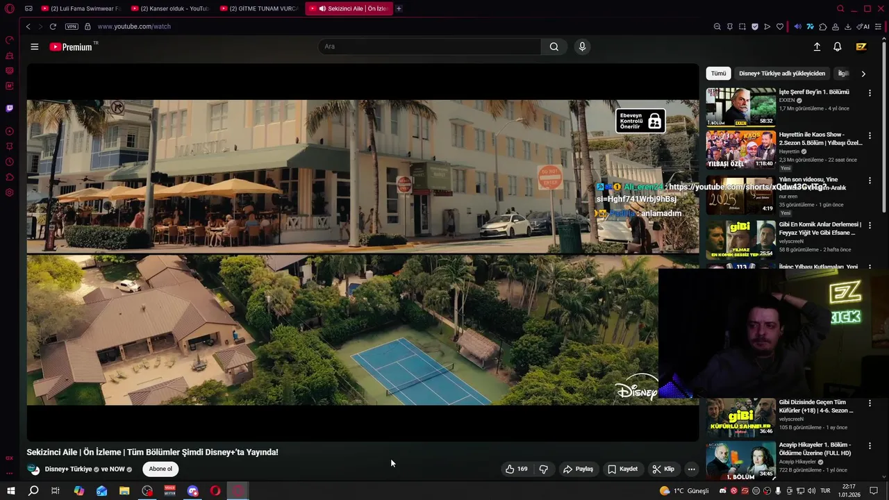
Task: Open Acayip Hikayeler 1. Bölüm thumbnail
Action: pos(741,460)
